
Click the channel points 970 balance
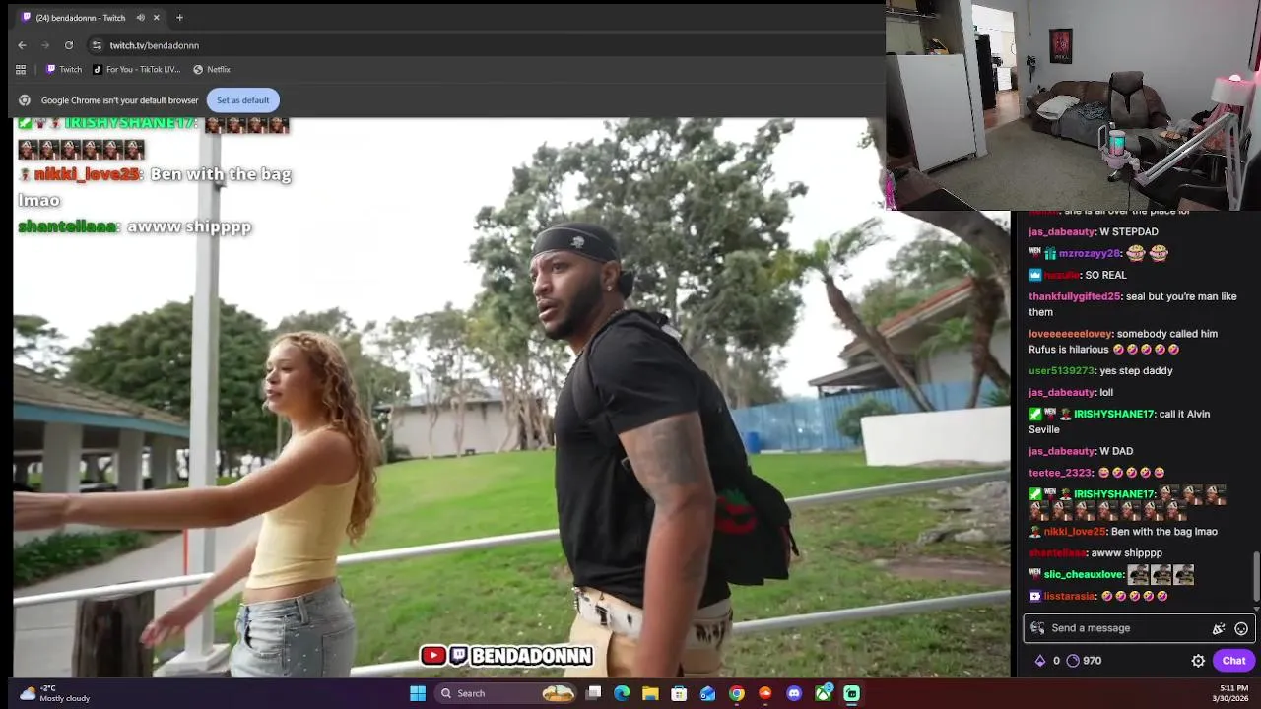(1085, 661)
